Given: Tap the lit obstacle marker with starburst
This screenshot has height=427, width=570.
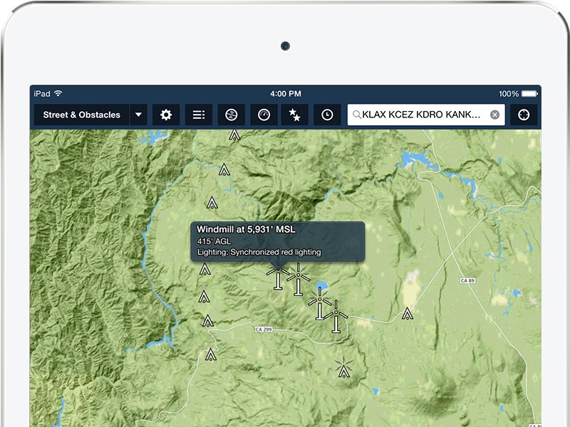Looking at the screenshot, I should (344, 368).
